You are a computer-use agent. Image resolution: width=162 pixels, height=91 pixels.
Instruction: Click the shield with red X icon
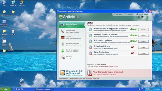(89, 73)
